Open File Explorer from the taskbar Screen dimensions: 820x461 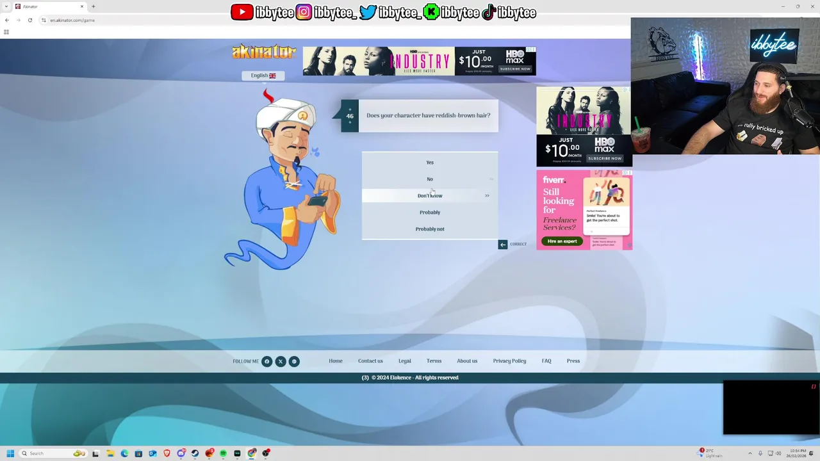[x=110, y=453]
